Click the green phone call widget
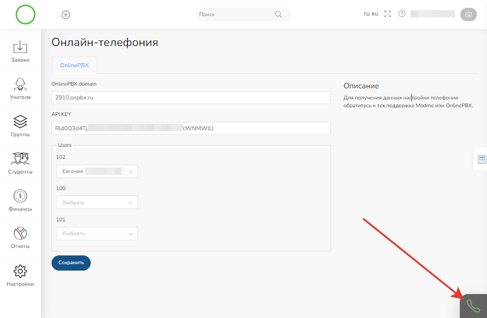Viewport: 487px width, 318px height. point(473,306)
